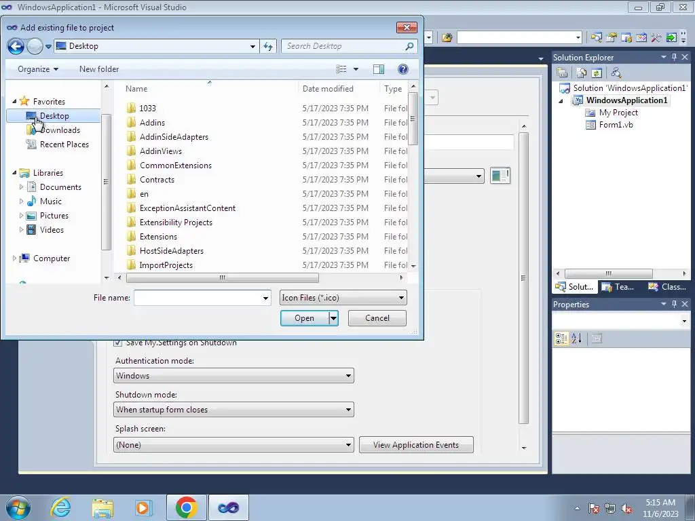Click the Forward arrow in file dialog

click(x=35, y=46)
